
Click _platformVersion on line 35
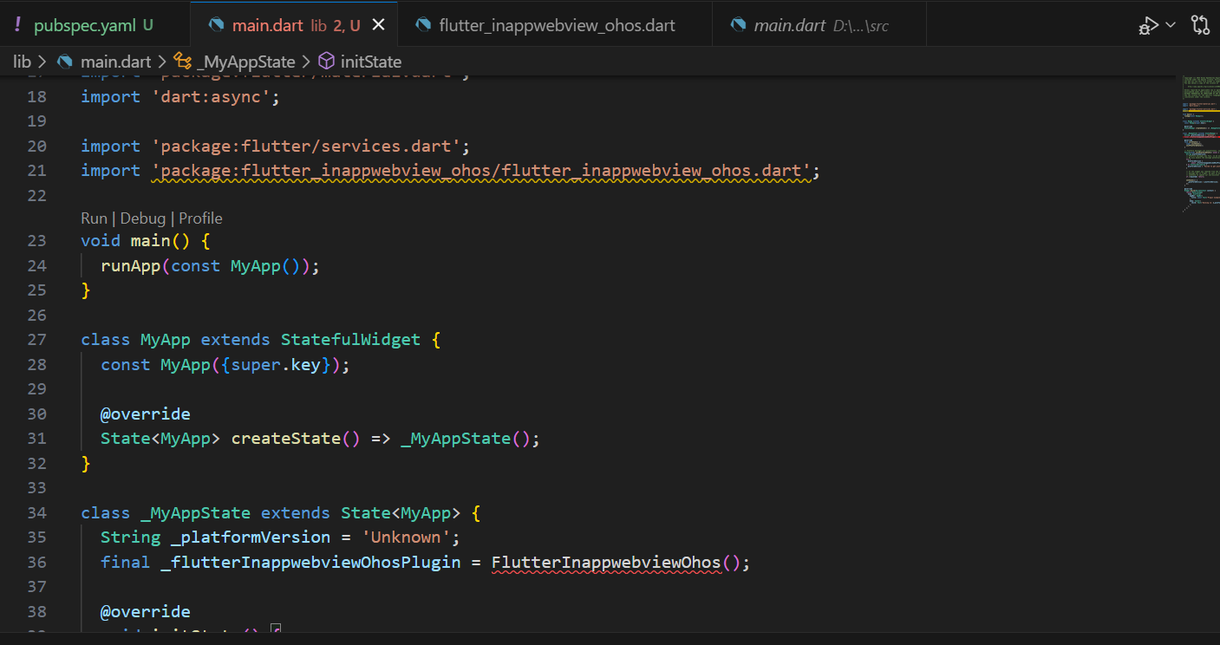coord(251,537)
